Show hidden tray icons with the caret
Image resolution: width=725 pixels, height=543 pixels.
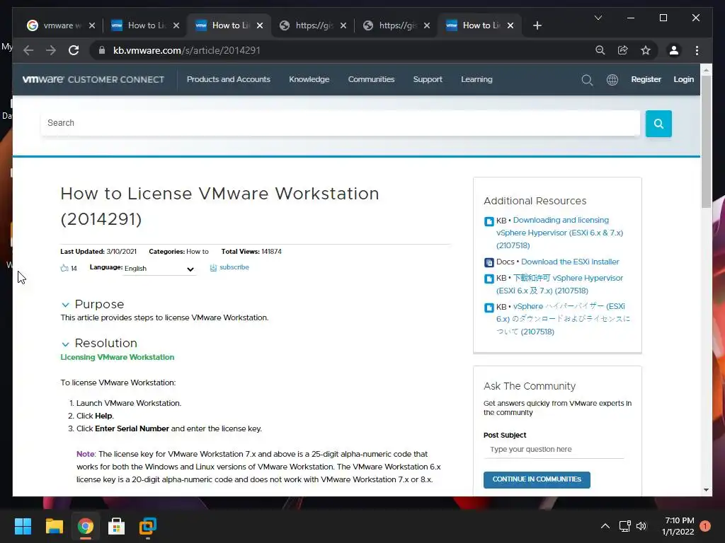point(605,526)
